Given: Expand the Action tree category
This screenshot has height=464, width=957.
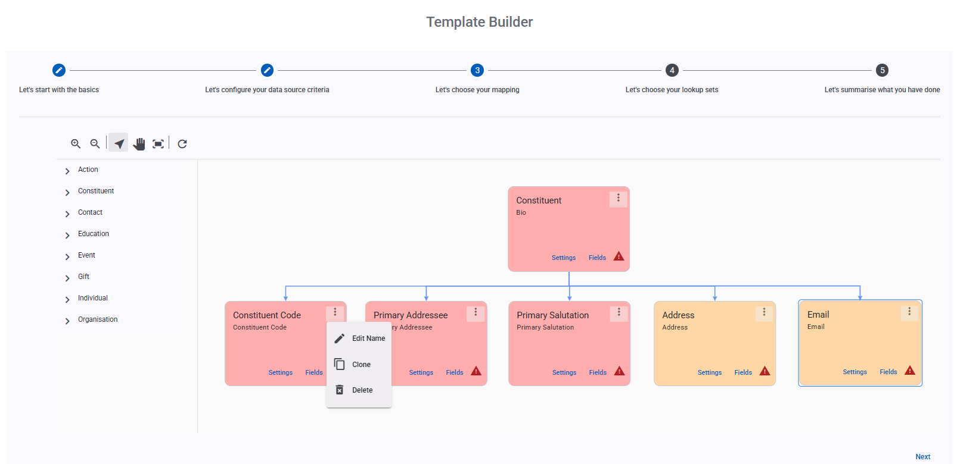Looking at the screenshot, I should tap(67, 171).
